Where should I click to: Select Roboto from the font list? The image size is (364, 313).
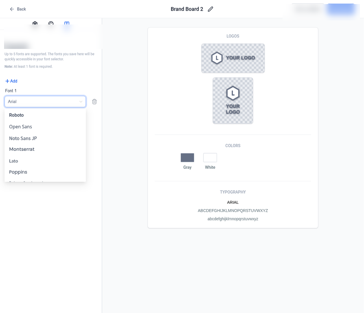[x=45, y=115]
